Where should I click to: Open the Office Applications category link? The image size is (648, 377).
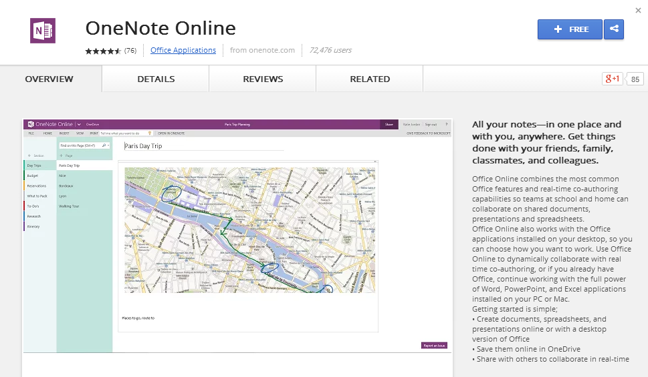[183, 50]
